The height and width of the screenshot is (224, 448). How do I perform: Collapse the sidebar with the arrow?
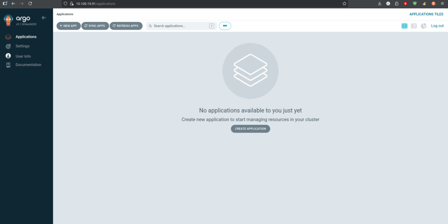(x=44, y=17)
